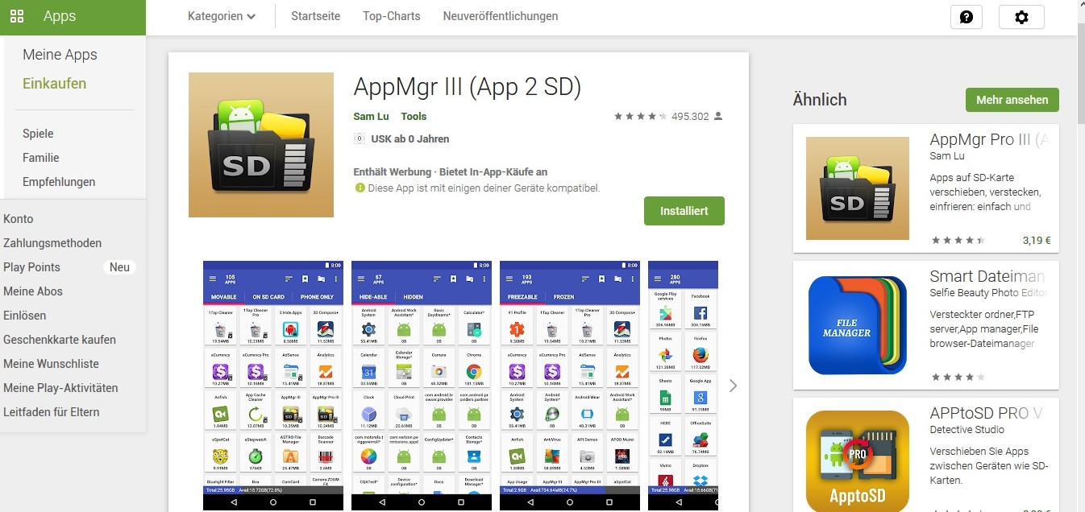
Task: Click Smart Dateiman title in similar list
Action: tap(987, 276)
